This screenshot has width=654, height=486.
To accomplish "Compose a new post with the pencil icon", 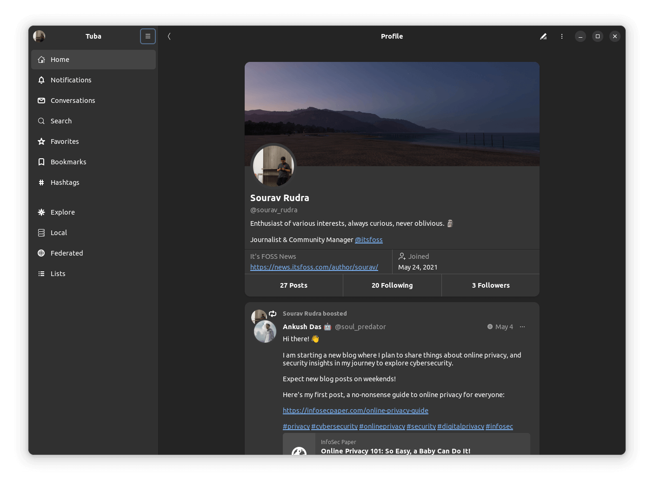I will click(x=543, y=36).
